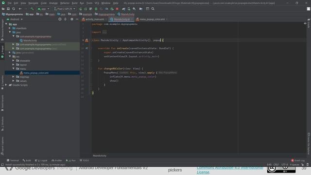Screen dimensions: 311x175
Task: Click the Debug app bug icon
Action: [96, 9]
